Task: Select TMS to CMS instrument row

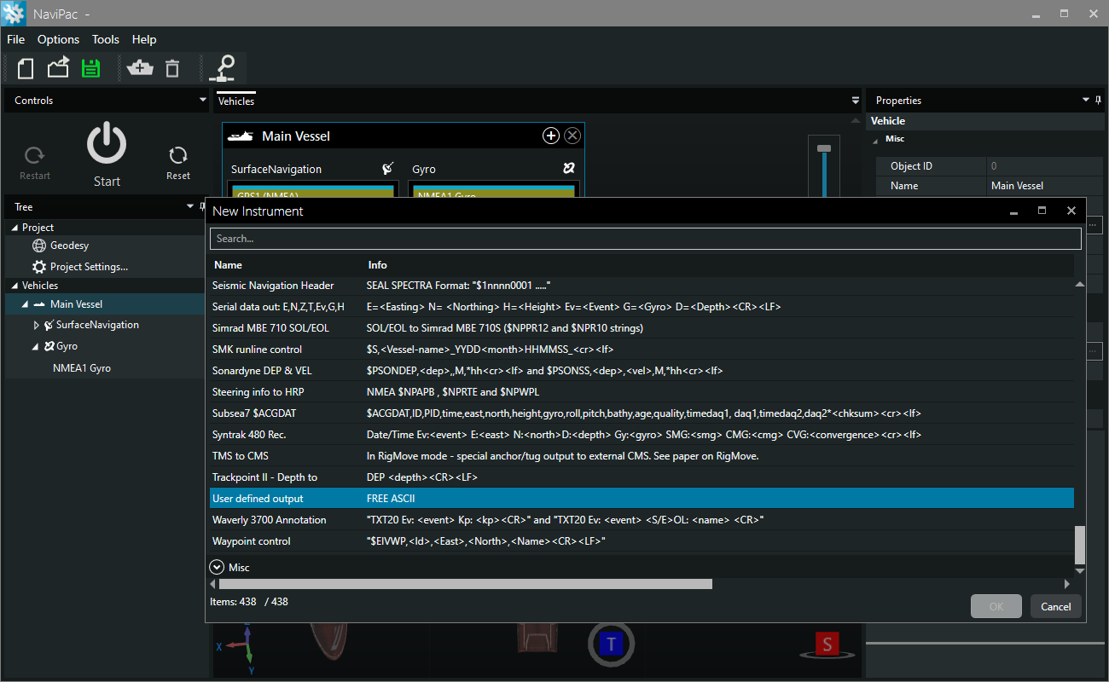Action: [x=642, y=456]
